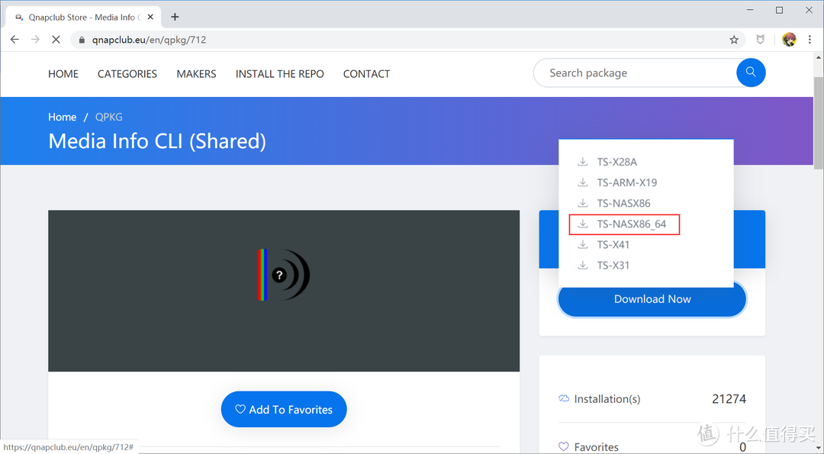
Task: Click the download icon beside TS-ARM-X19
Action: (x=583, y=182)
